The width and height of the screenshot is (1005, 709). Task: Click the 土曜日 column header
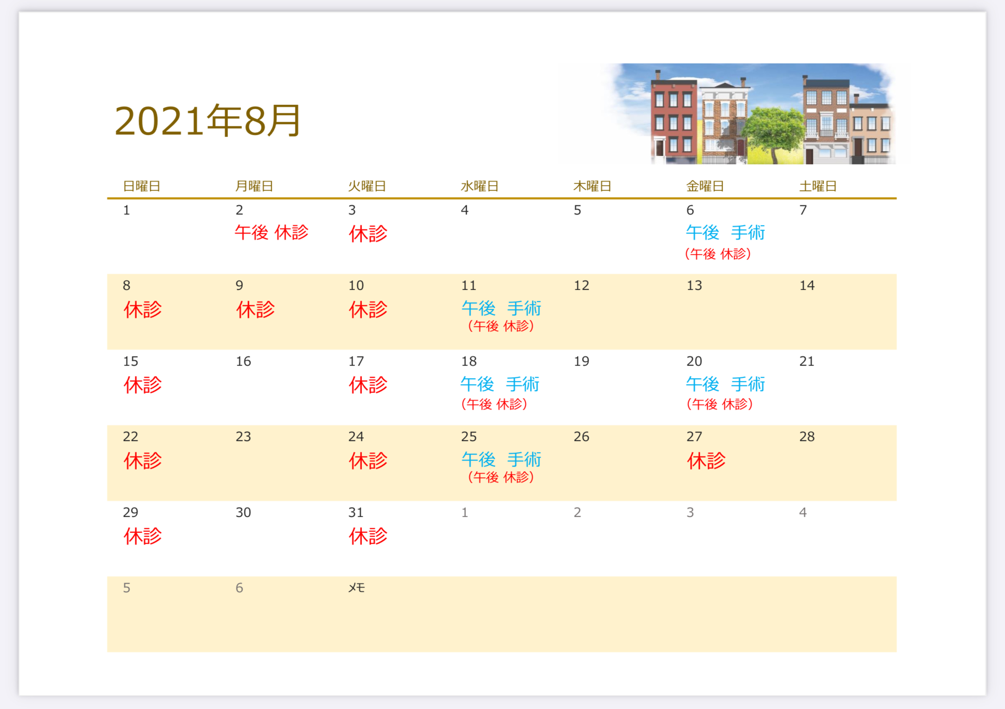pyautogui.click(x=818, y=186)
